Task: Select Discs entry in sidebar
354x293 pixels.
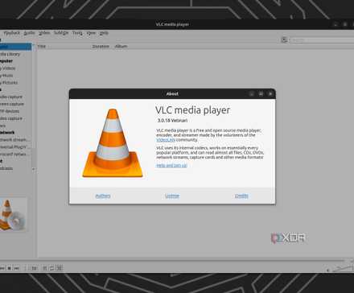Action: click(2, 126)
